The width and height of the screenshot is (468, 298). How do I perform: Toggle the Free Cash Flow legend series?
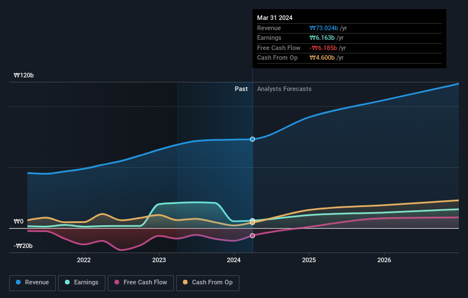(x=141, y=283)
